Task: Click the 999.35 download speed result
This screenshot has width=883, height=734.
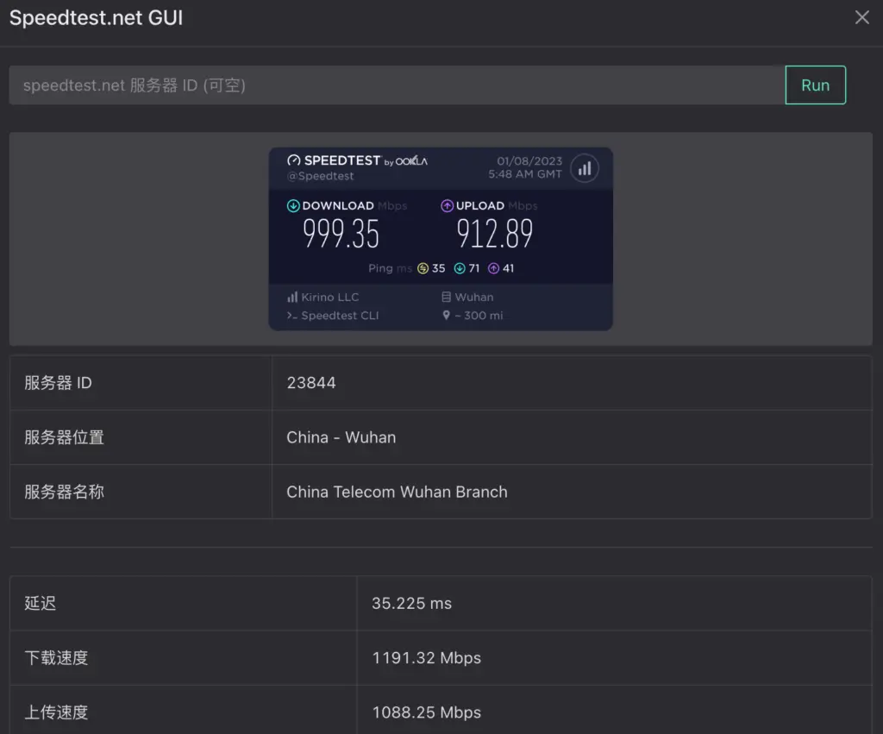Action: (341, 234)
